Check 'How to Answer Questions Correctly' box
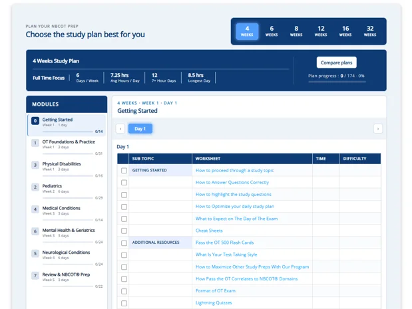The image size is (412, 309). click(124, 183)
